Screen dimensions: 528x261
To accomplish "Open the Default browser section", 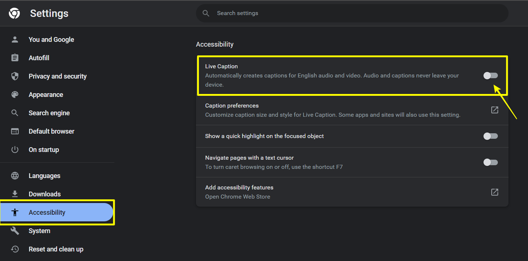I will [51, 131].
